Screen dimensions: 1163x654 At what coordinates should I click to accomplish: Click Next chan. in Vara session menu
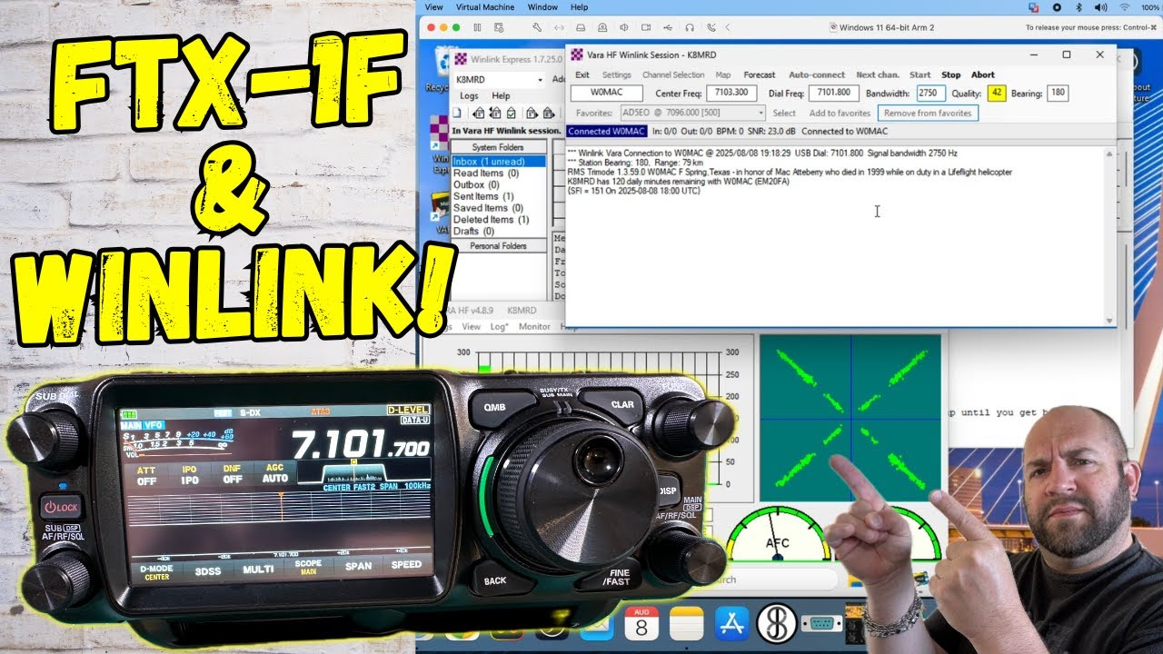click(x=878, y=74)
